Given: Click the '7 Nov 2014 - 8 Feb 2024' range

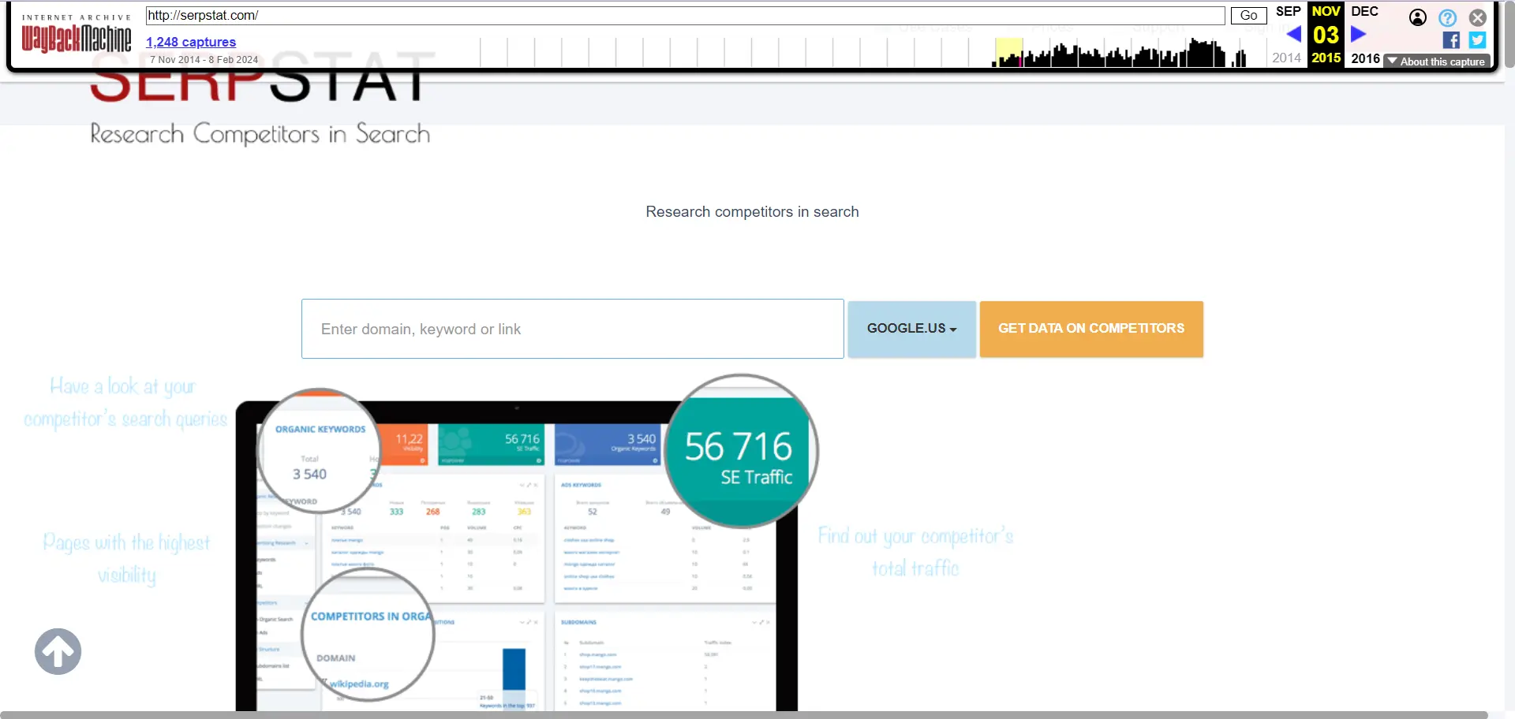Looking at the screenshot, I should (x=204, y=60).
